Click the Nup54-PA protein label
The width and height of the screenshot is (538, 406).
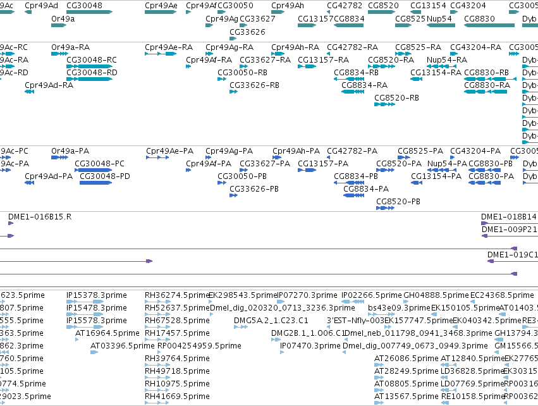(x=448, y=164)
